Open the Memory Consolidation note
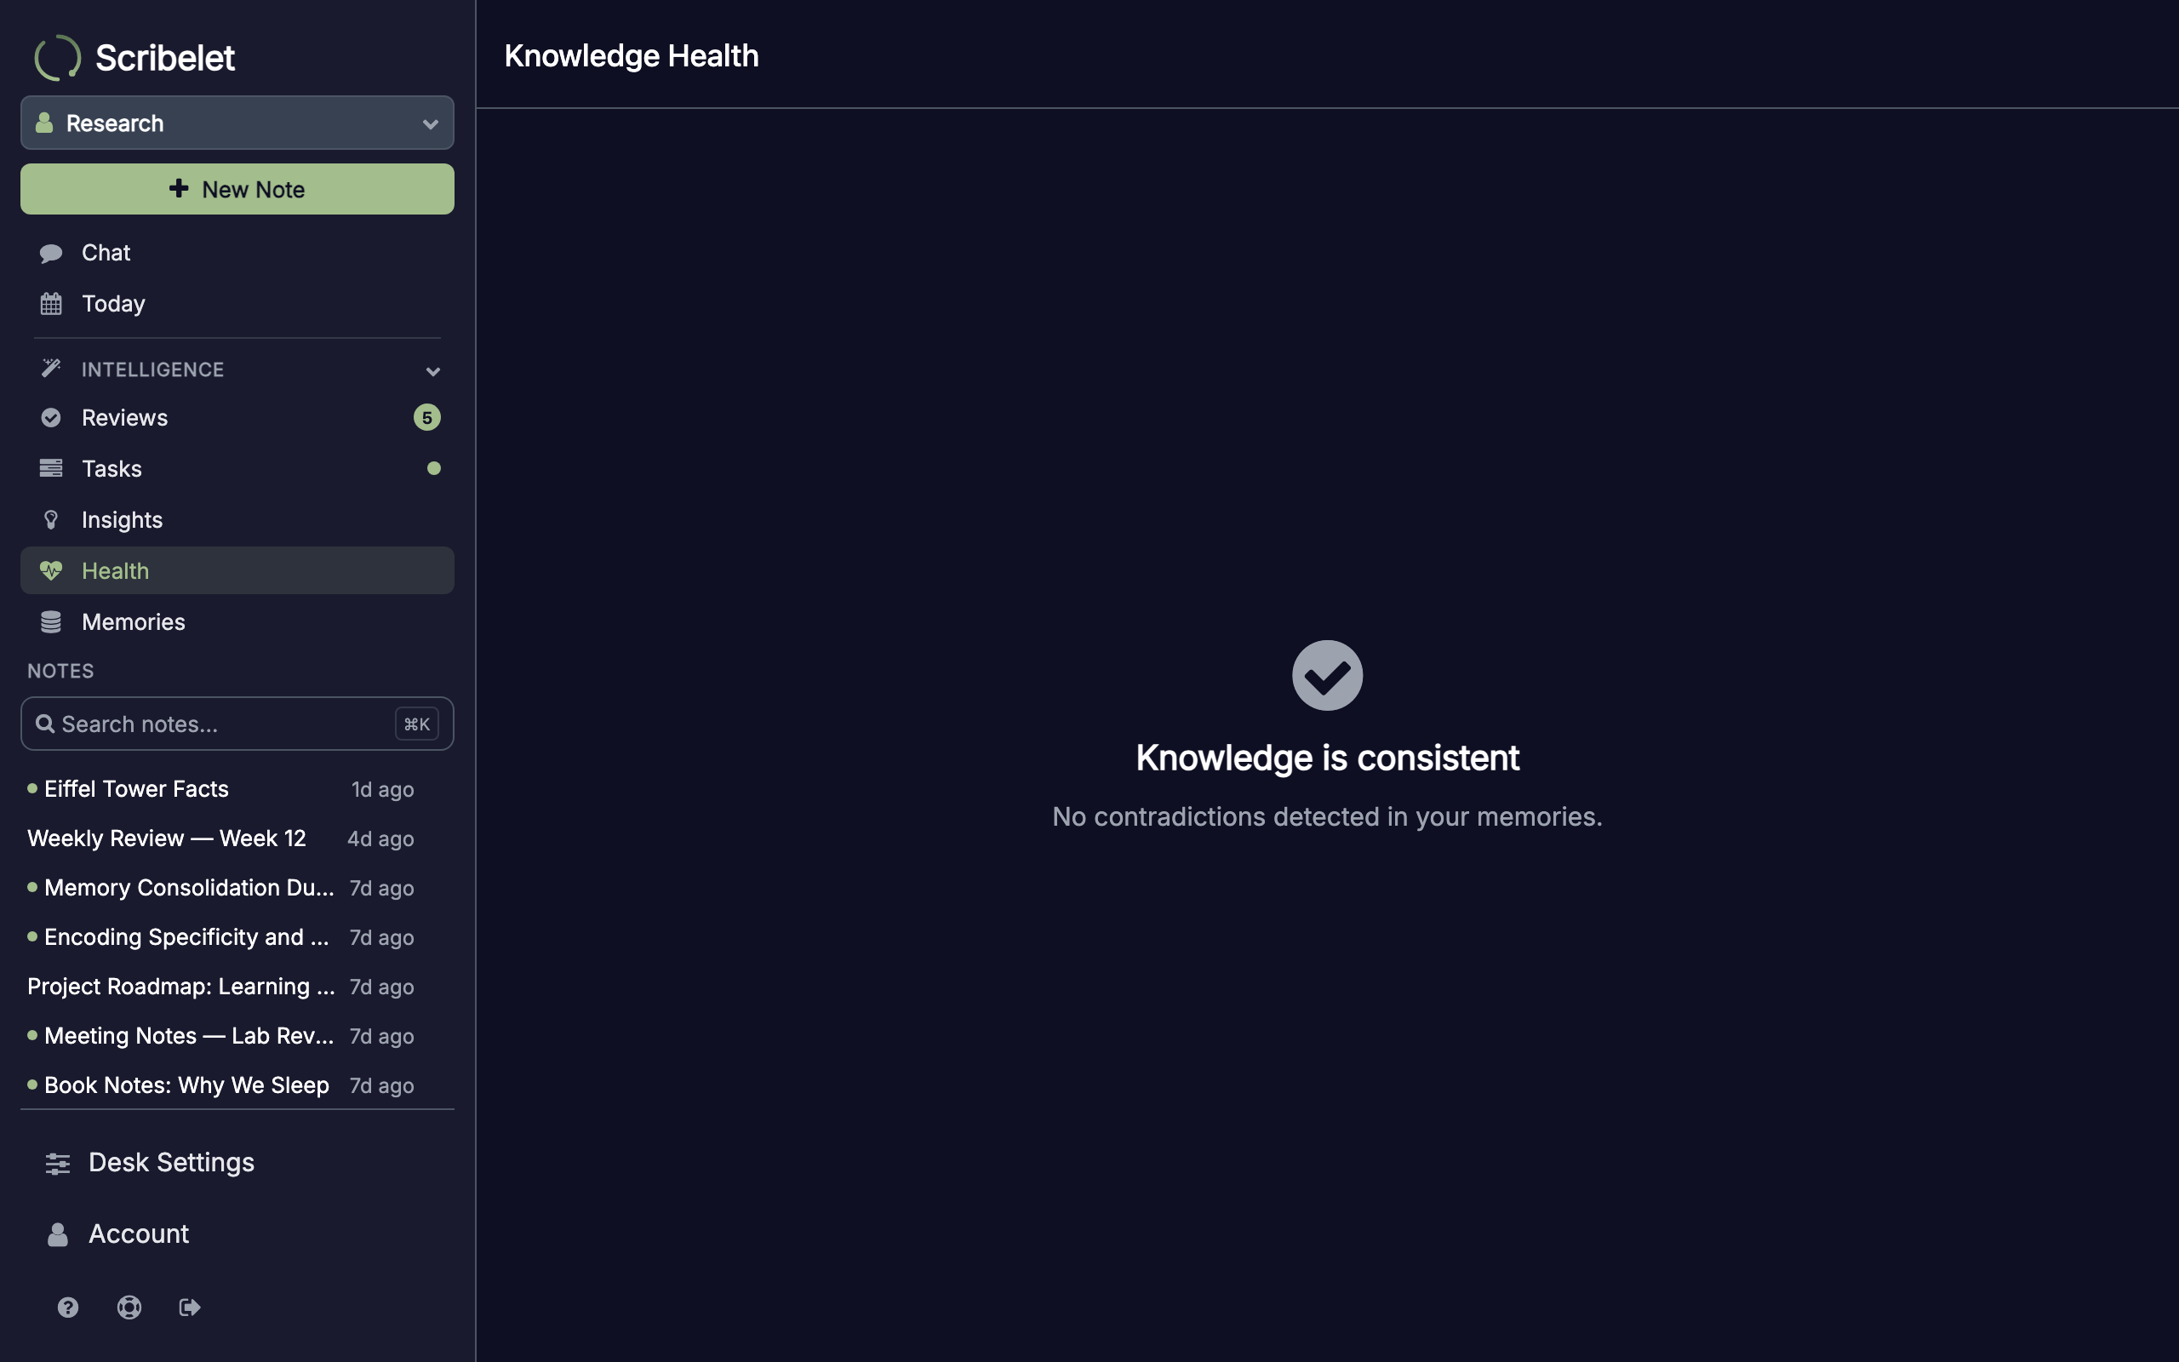The height and width of the screenshot is (1362, 2179). 220,888
